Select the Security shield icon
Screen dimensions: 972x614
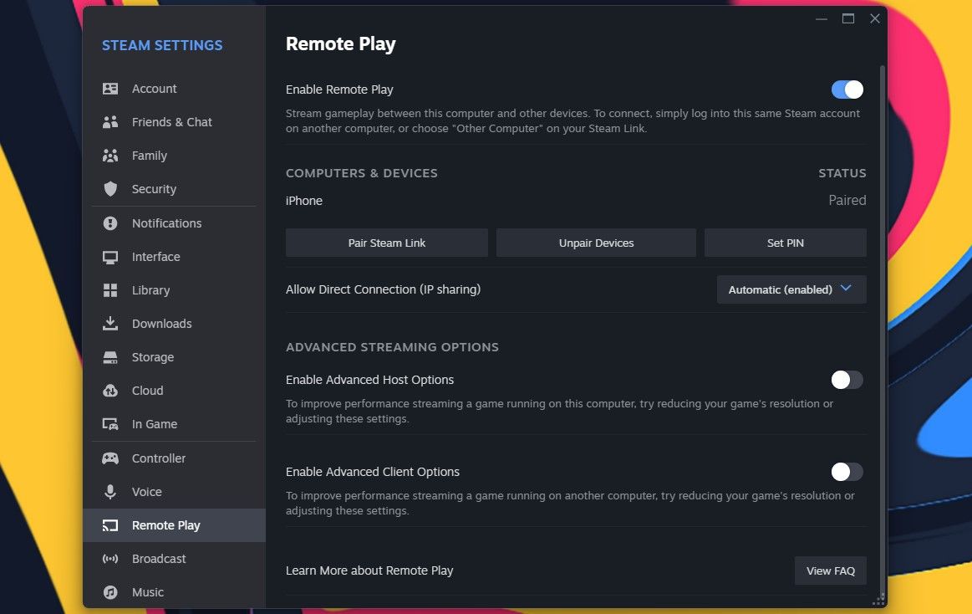111,189
